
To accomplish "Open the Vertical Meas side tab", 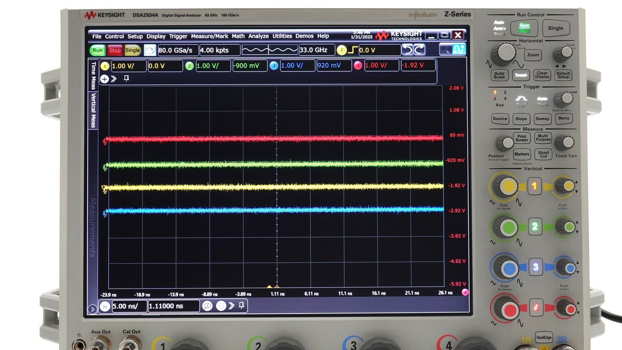I will [x=93, y=110].
